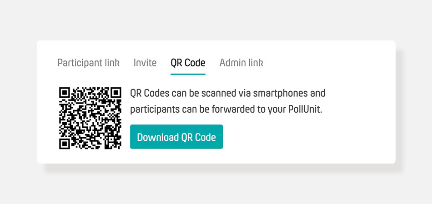Click the teal underline below QR Code tab
This screenshot has height=204, width=432.
point(188,74)
